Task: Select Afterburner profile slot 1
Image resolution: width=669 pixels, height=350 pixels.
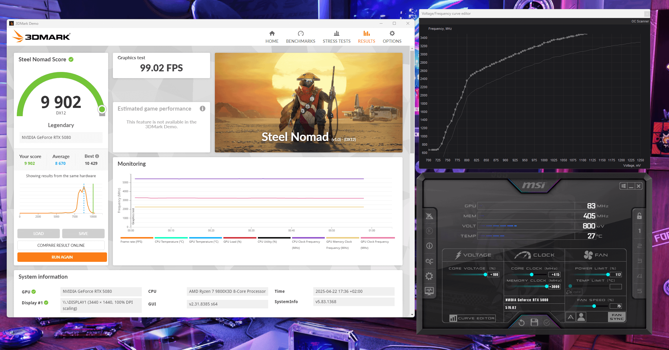Action: [x=639, y=231]
